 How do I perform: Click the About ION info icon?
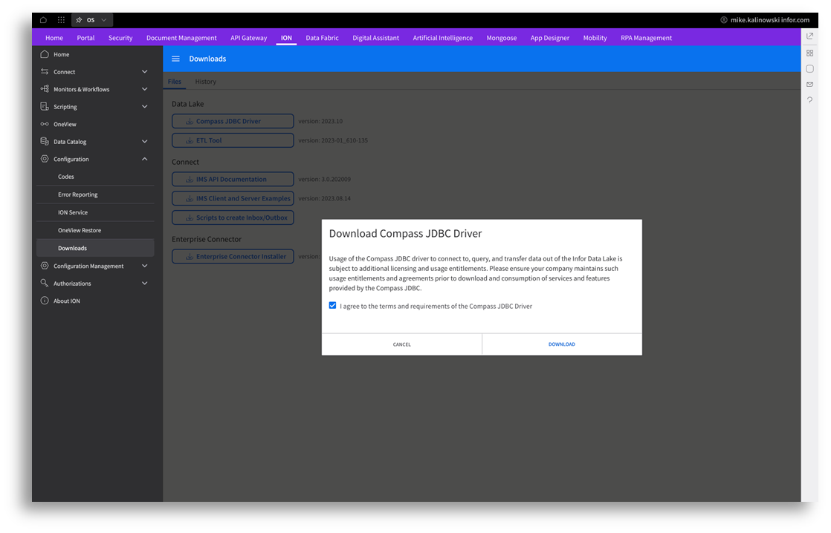[x=45, y=301]
